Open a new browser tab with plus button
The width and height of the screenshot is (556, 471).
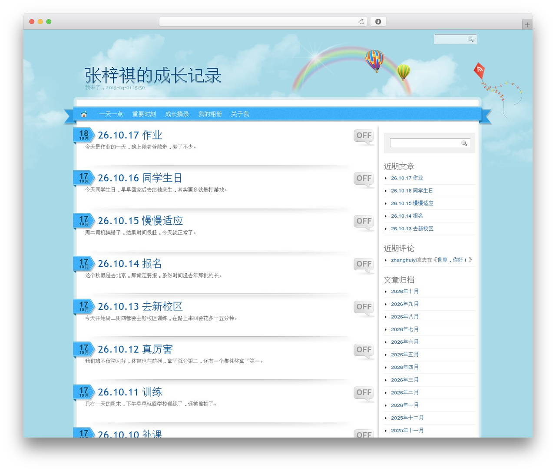click(x=527, y=25)
